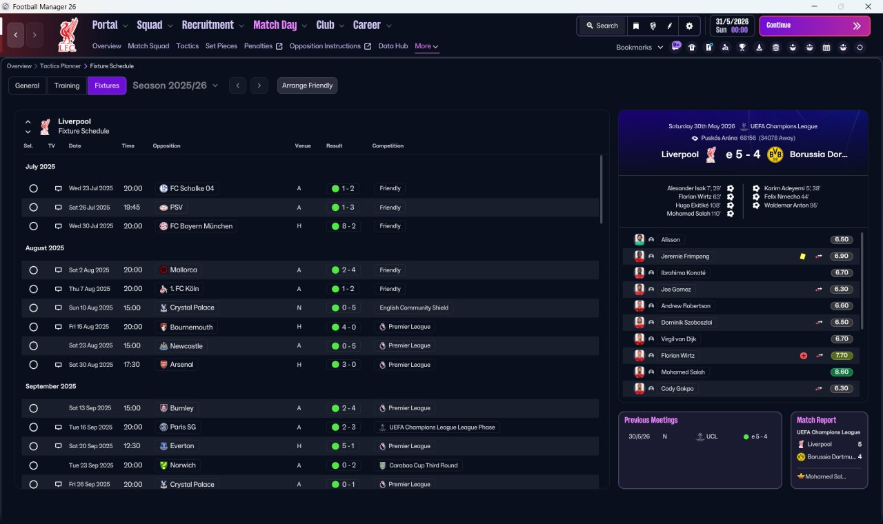This screenshot has width=883, height=524.
Task: Click the globe icon in top toolbar
Action: pyautogui.click(x=653, y=26)
